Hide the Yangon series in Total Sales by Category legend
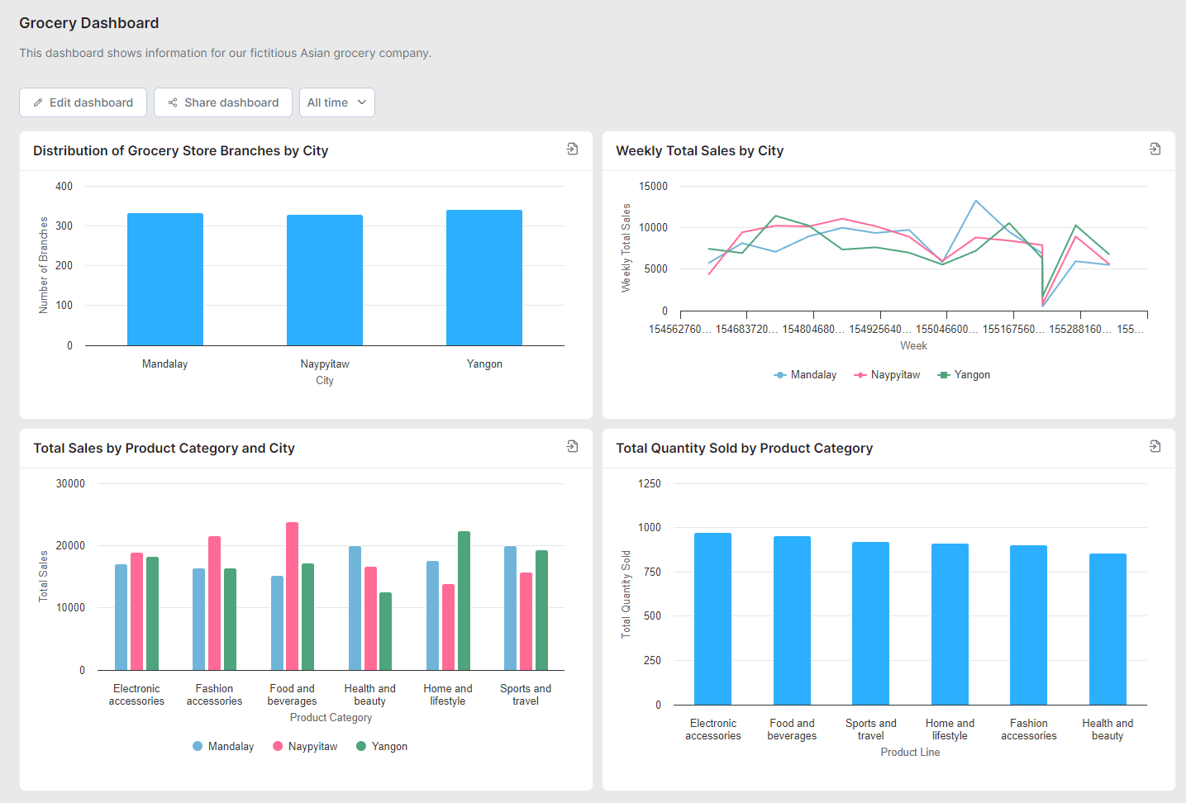This screenshot has width=1186, height=803. click(x=381, y=746)
